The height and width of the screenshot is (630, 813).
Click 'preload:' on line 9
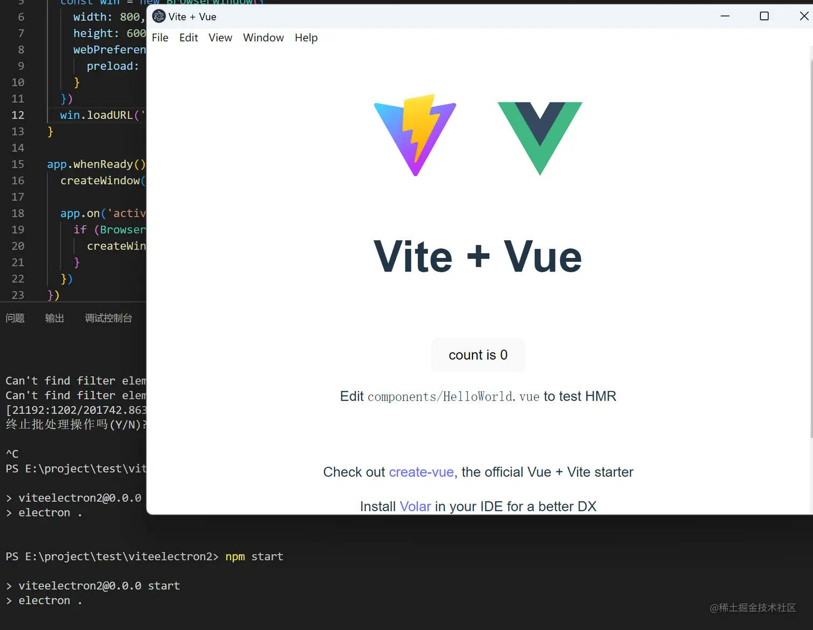pyautogui.click(x=113, y=66)
